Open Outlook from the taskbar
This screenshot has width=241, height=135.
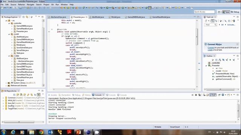point(50,132)
